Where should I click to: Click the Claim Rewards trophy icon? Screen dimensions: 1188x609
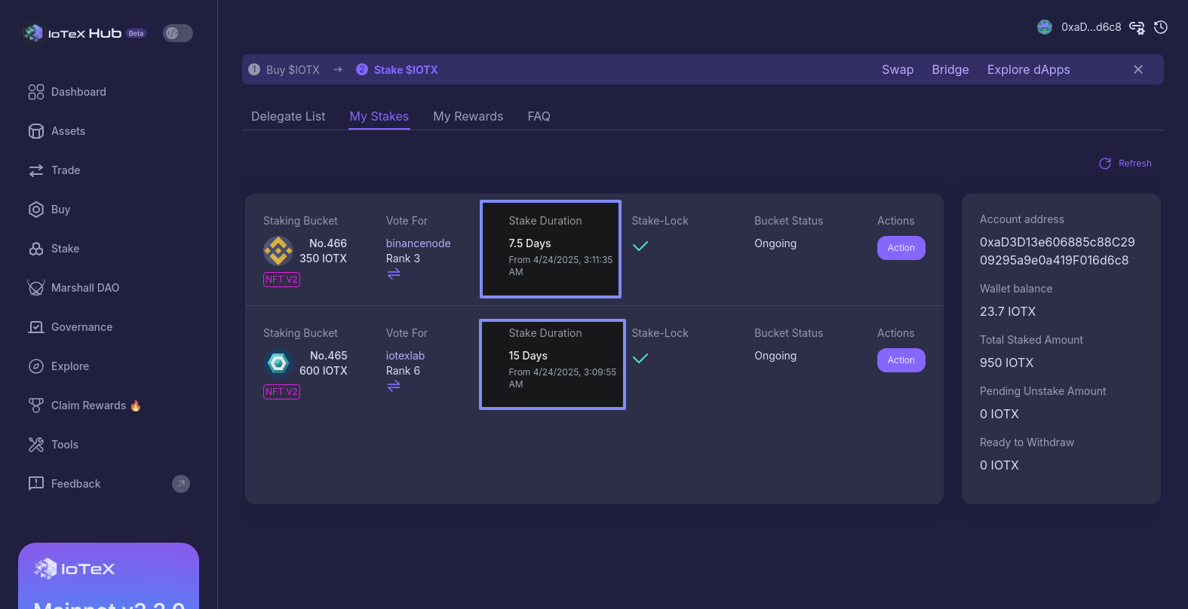[x=36, y=405]
